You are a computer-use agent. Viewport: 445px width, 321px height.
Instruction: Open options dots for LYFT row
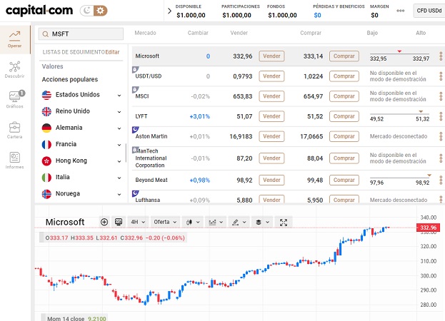[x=441, y=116]
